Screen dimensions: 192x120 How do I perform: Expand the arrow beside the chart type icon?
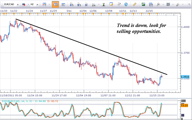click(x=49, y=5)
